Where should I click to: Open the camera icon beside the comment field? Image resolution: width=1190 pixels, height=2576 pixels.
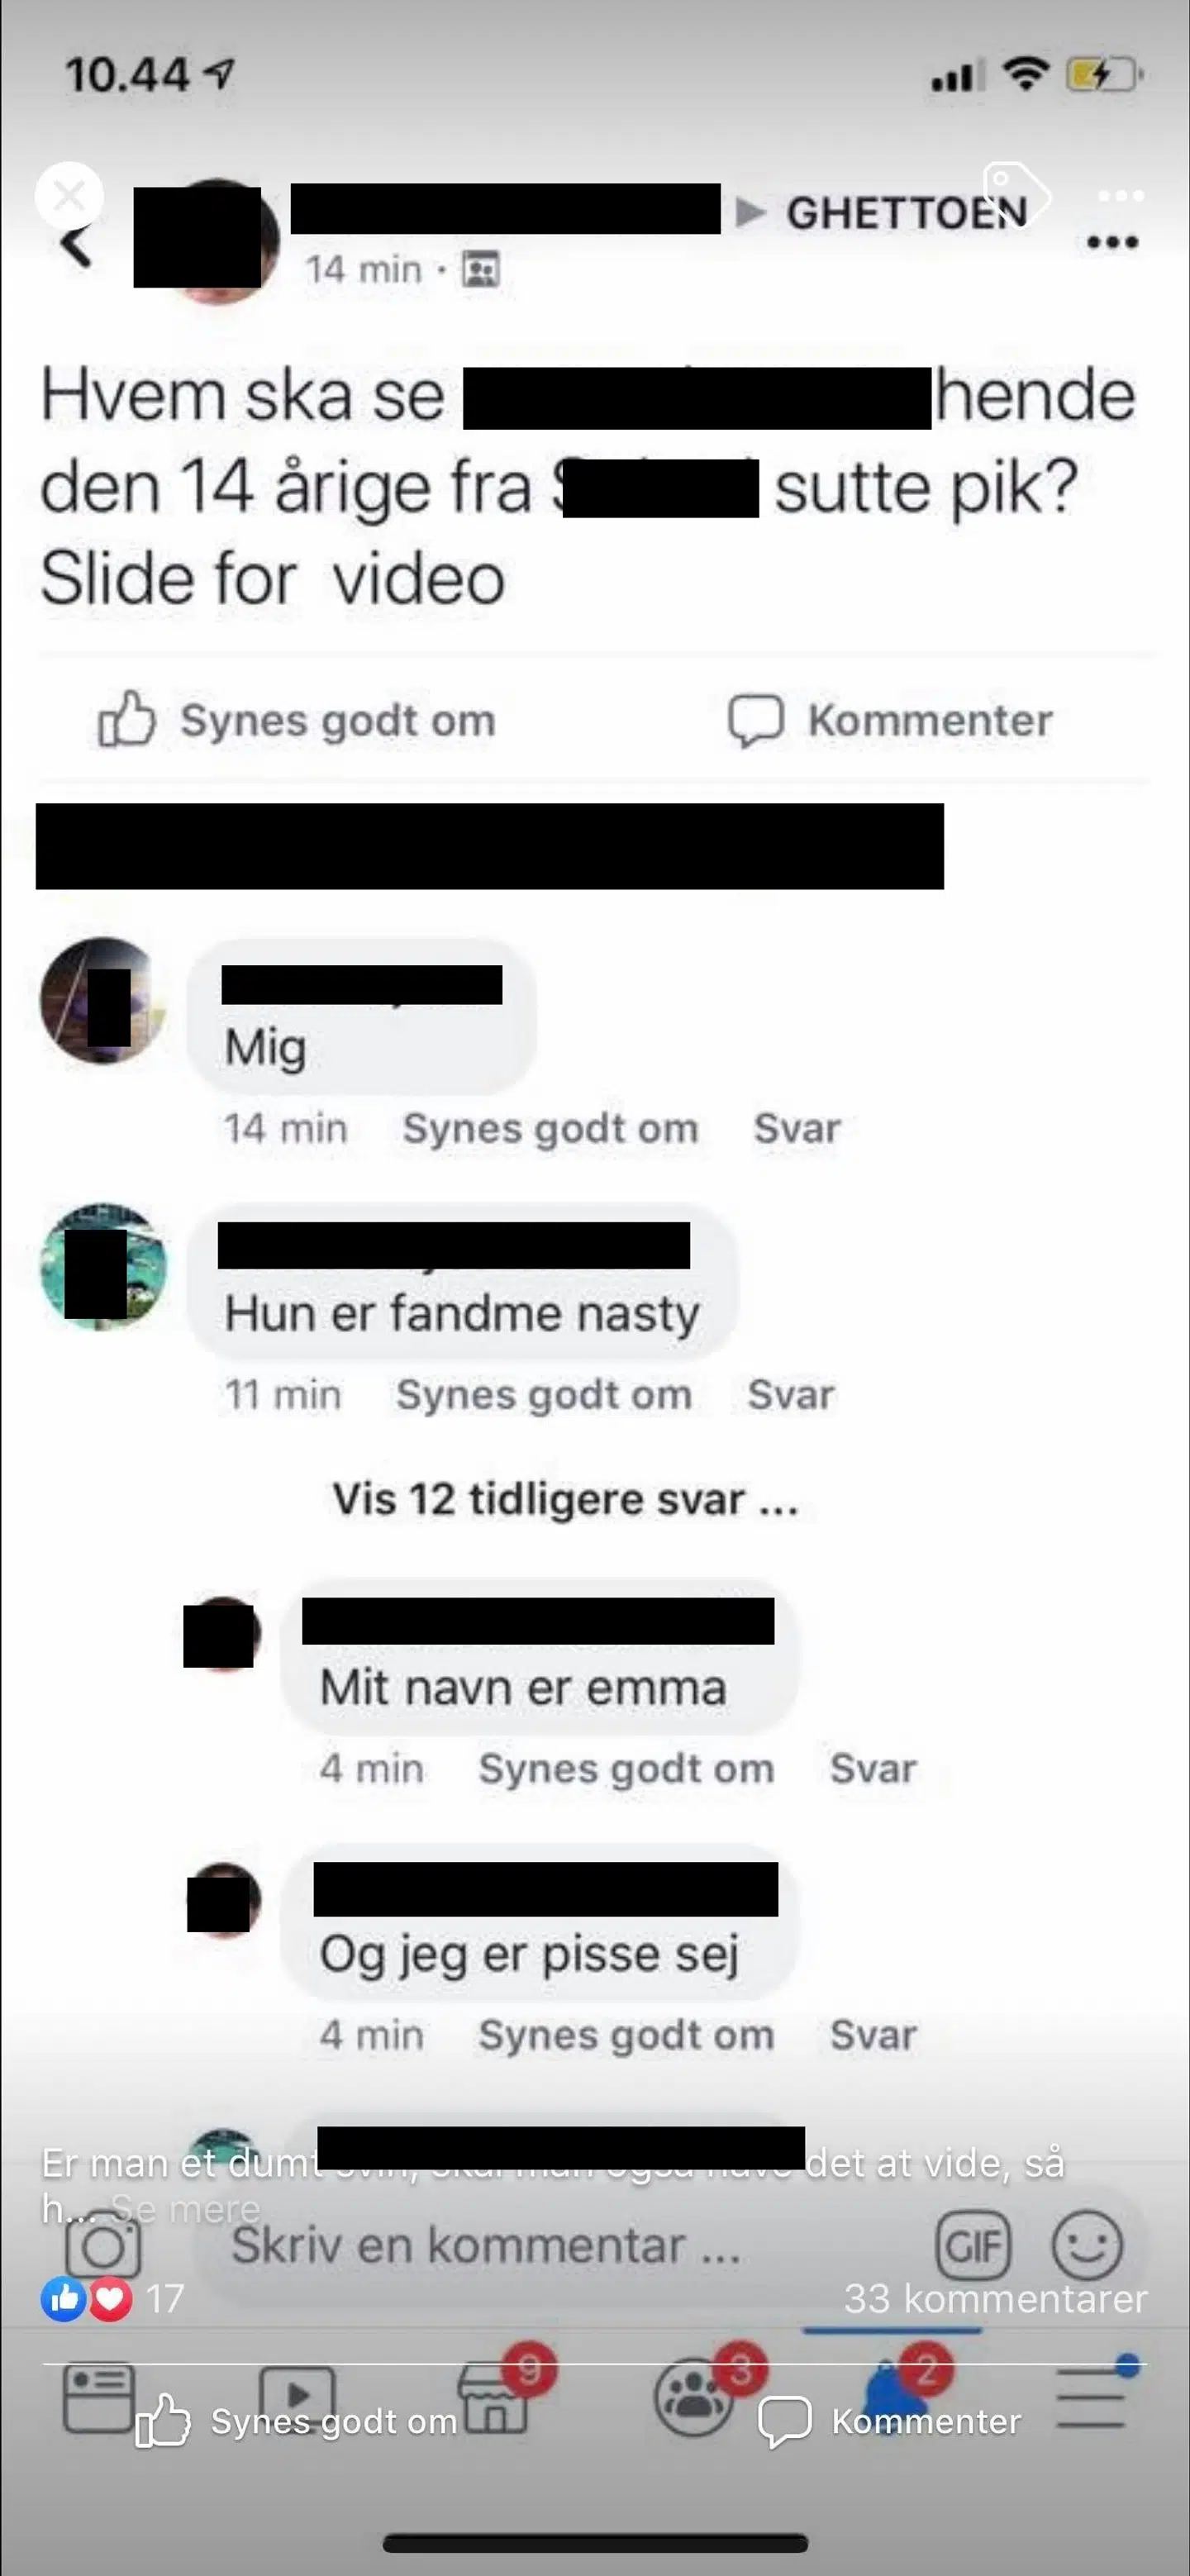click(102, 2248)
